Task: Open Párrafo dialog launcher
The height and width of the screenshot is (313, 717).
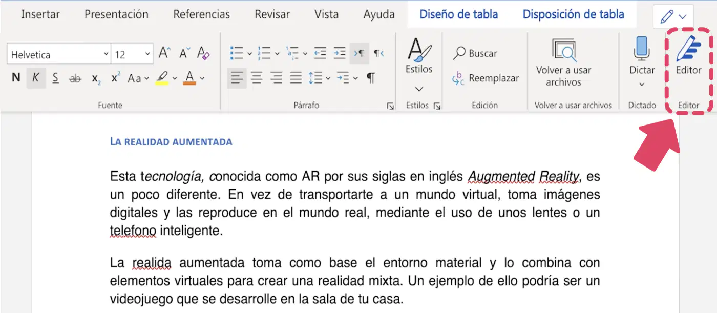Action: pos(391,106)
